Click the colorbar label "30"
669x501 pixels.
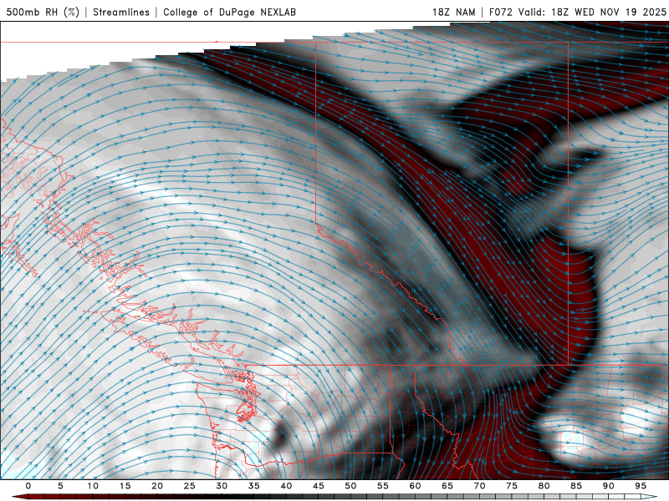(222, 486)
